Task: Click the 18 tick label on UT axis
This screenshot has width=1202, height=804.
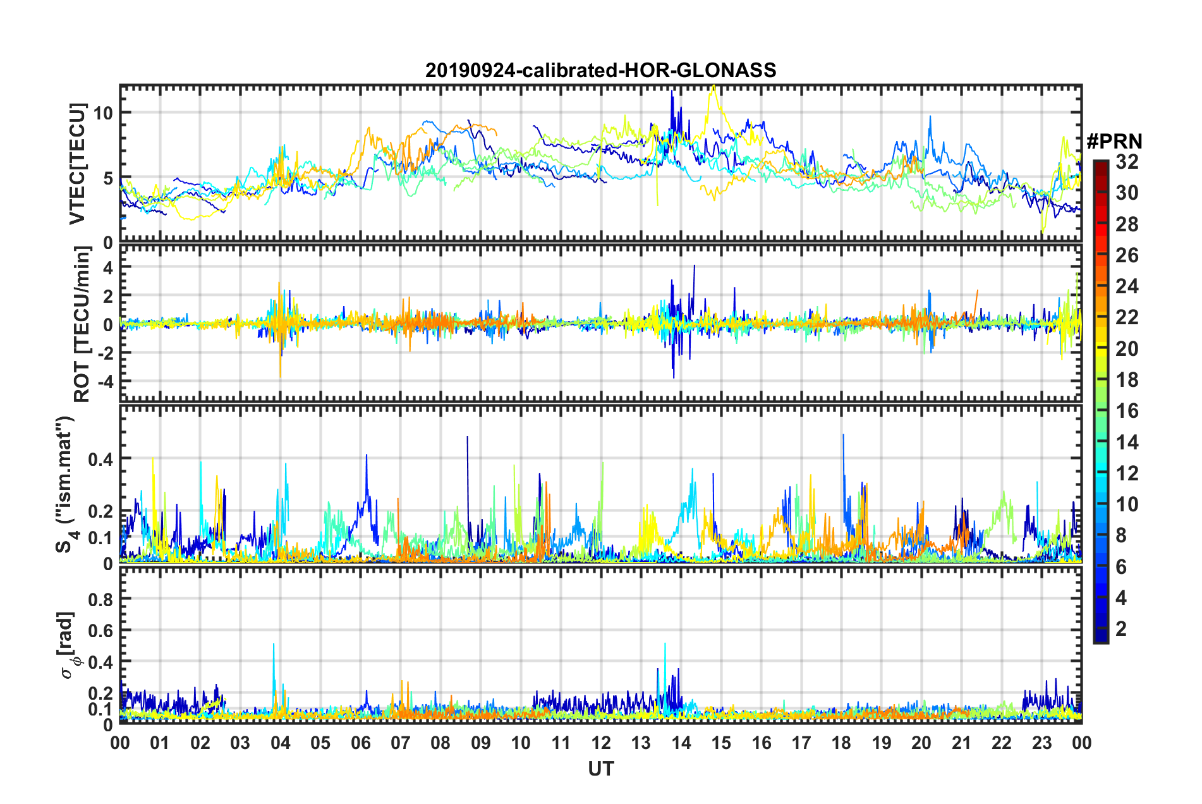Action: tap(841, 743)
